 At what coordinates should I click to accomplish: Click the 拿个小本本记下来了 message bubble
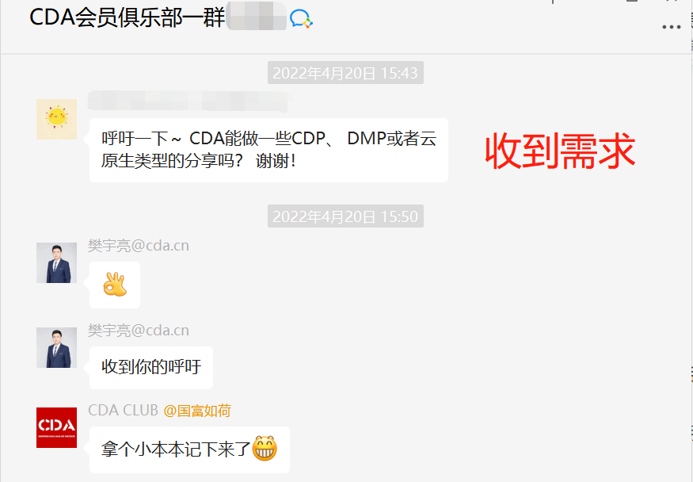coord(189,449)
